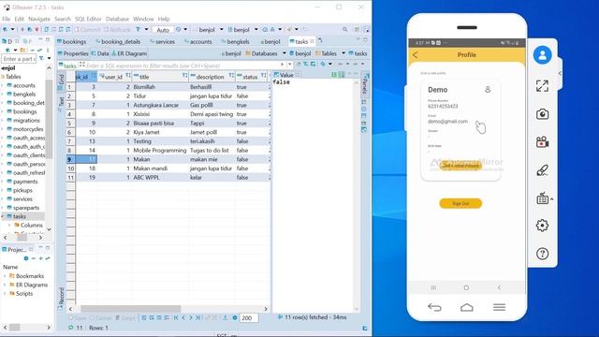This screenshot has height=337, width=599.
Task: Expand the Columns node under tasks
Action: (x=9, y=225)
